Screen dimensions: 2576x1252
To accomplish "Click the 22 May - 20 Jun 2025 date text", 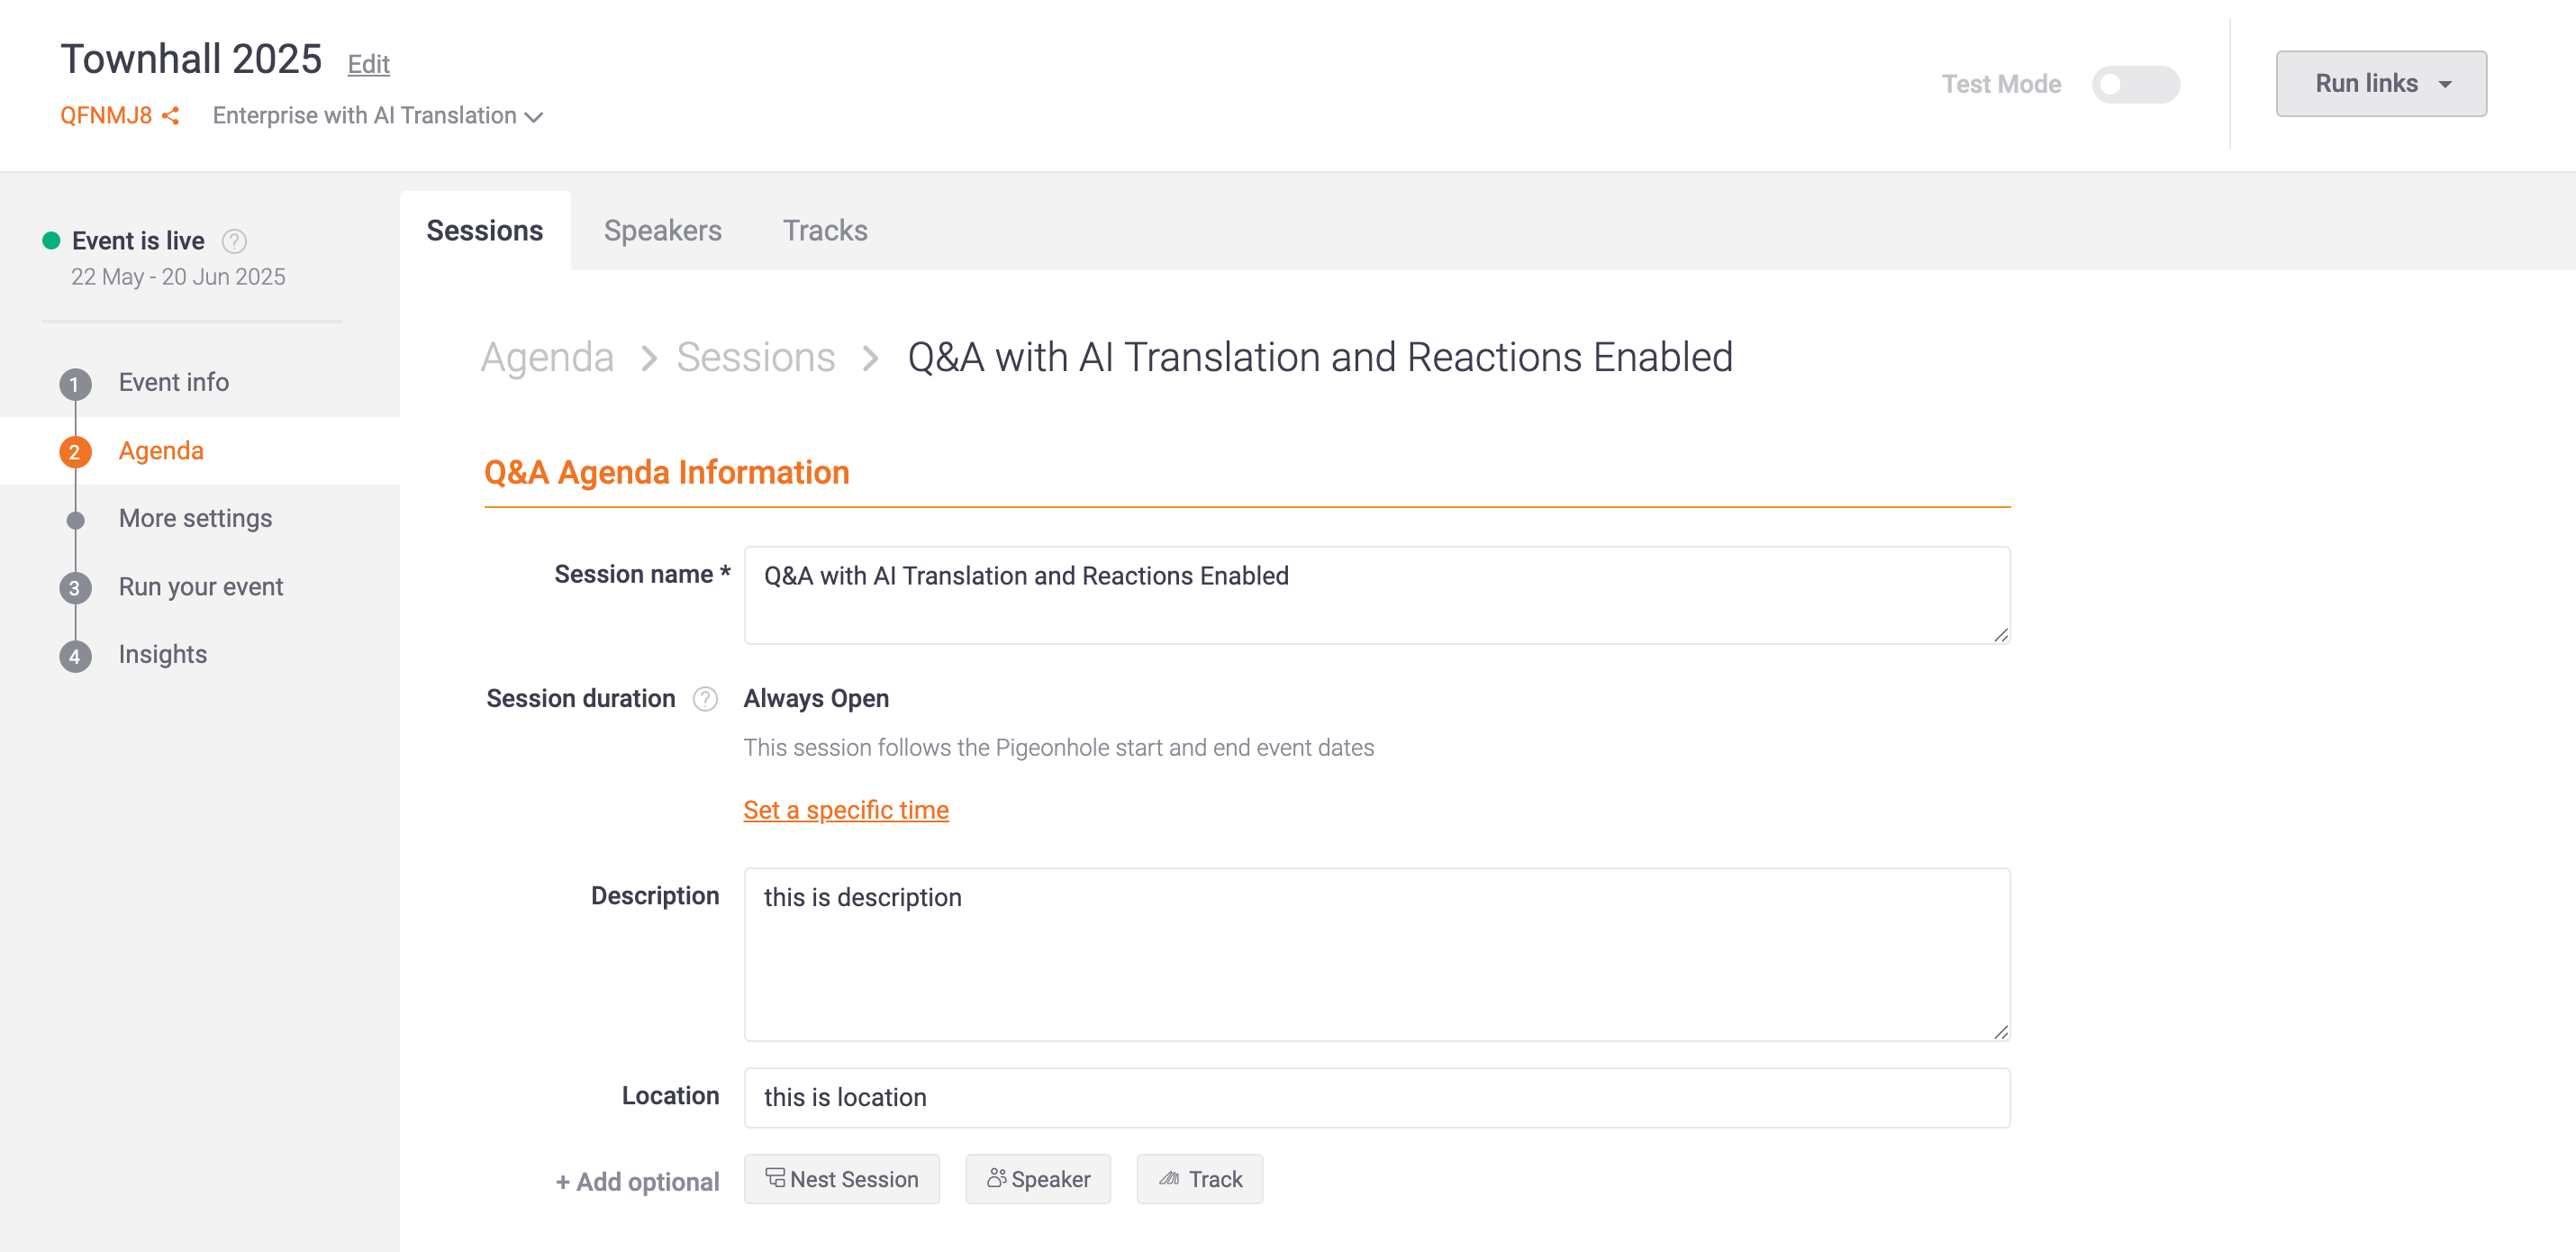I will (178, 277).
